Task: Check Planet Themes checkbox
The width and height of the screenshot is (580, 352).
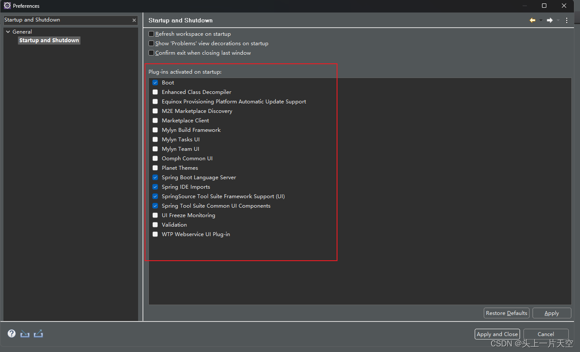Action: tap(155, 168)
